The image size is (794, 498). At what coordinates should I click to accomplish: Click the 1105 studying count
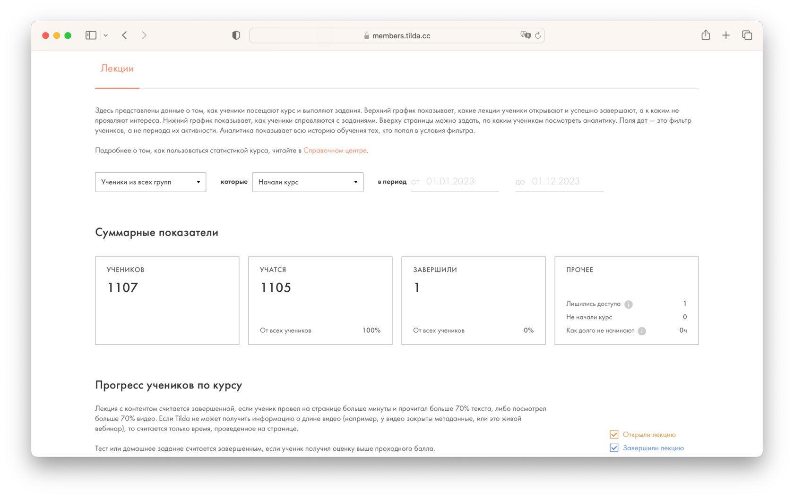point(276,287)
